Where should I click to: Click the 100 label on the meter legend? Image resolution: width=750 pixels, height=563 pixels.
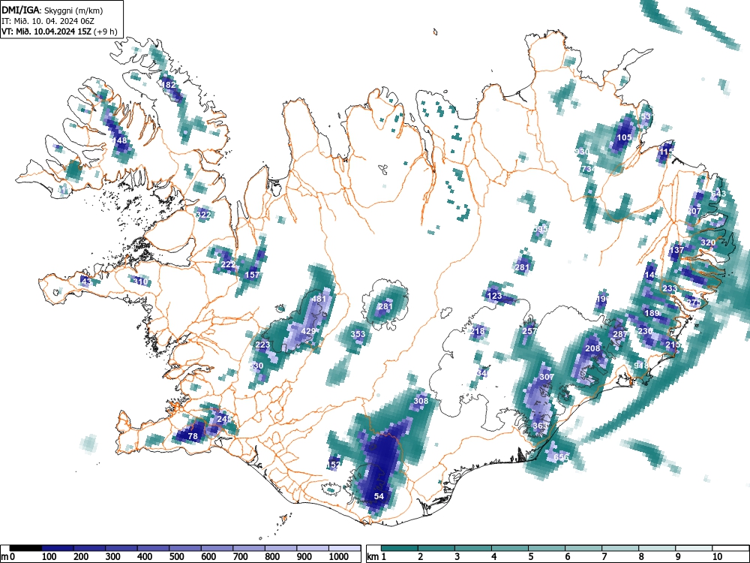point(49,557)
